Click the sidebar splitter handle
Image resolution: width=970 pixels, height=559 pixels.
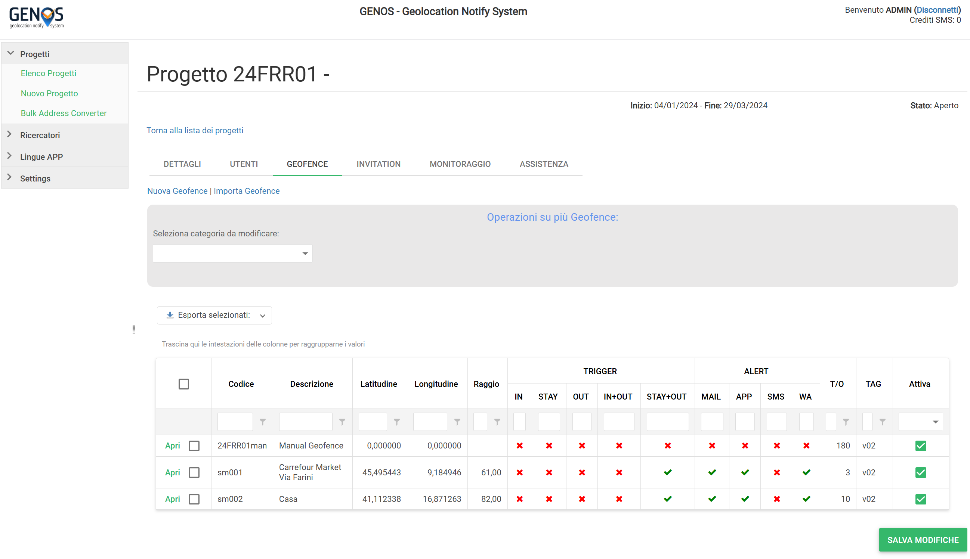(x=134, y=329)
